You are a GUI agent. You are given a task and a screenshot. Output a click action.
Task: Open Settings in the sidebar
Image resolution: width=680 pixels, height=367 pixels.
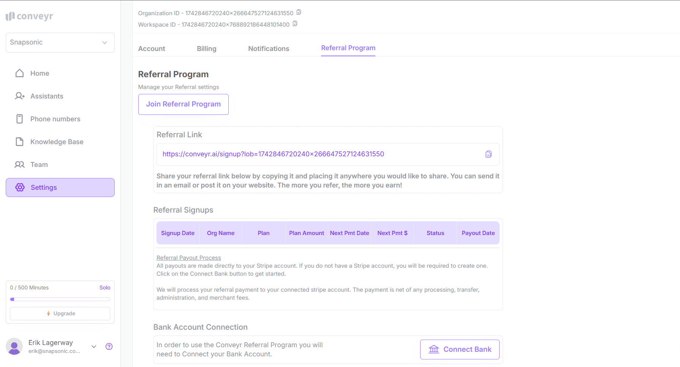coord(60,187)
